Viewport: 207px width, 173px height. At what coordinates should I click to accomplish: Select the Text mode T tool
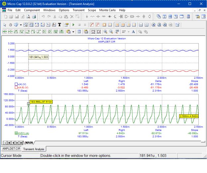pos(59,25)
